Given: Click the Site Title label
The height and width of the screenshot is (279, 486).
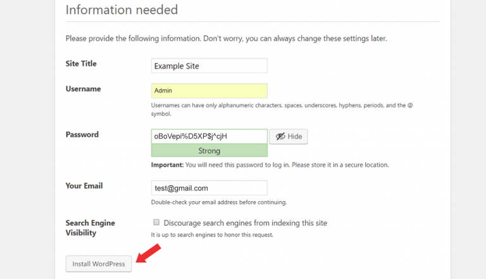Looking at the screenshot, I should click(x=81, y=64).
